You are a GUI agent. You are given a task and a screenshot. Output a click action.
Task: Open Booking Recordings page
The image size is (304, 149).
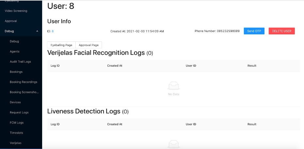pyautogui.click(x=24, y=82)
